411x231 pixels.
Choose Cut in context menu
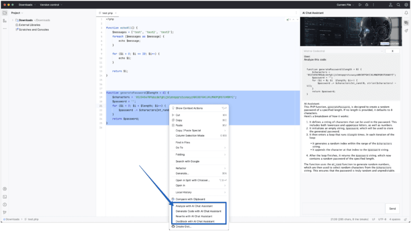(x=199, y=115)
